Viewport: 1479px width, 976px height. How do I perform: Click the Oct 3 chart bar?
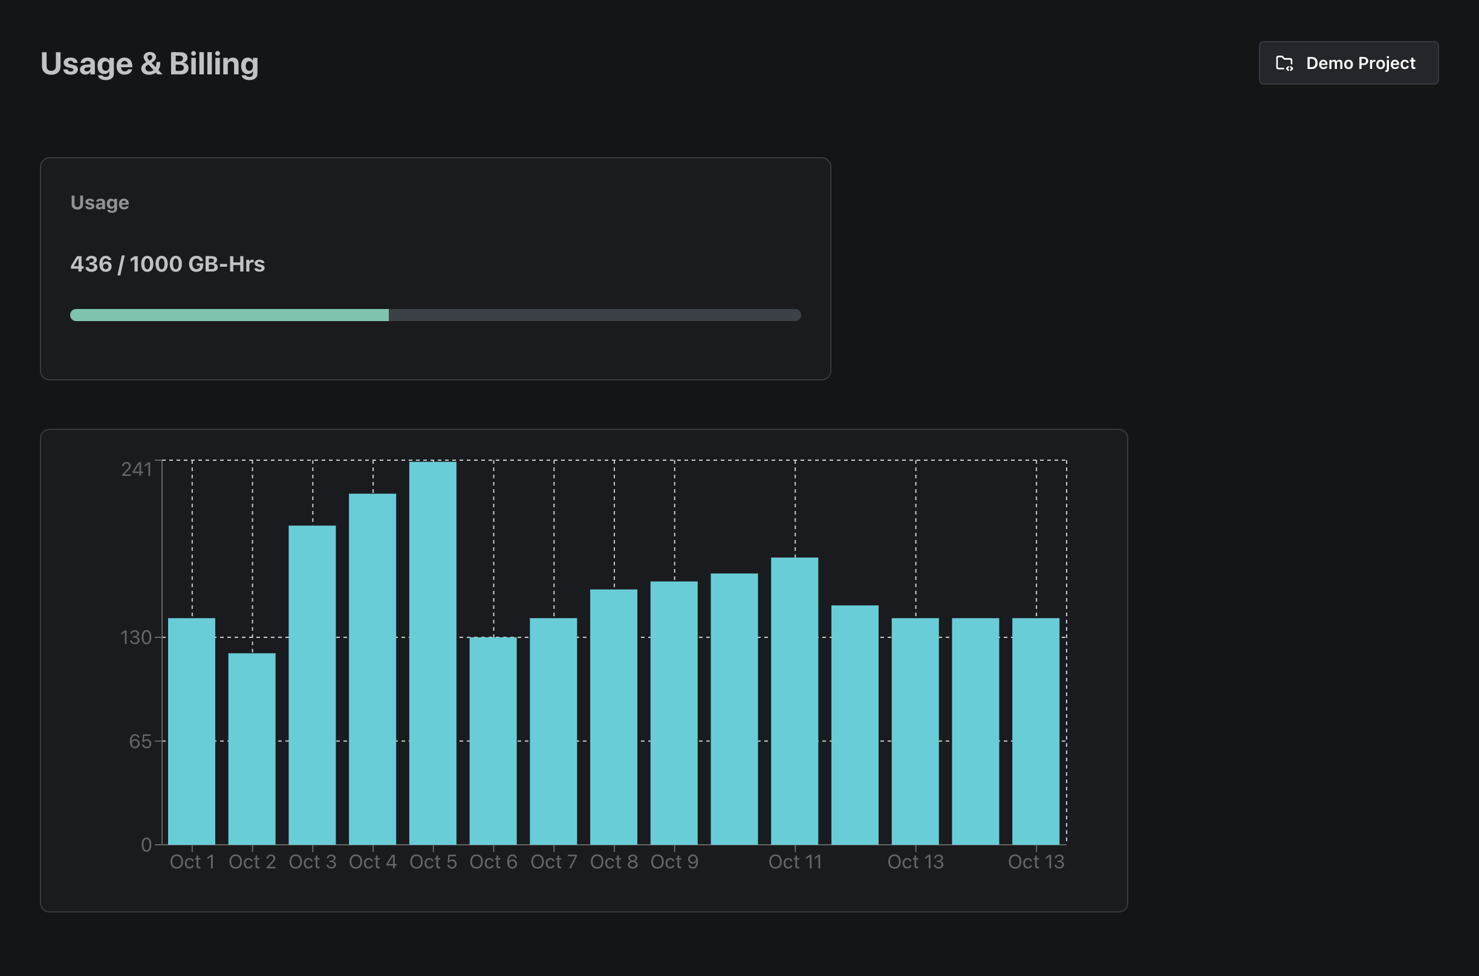[313, 685]
